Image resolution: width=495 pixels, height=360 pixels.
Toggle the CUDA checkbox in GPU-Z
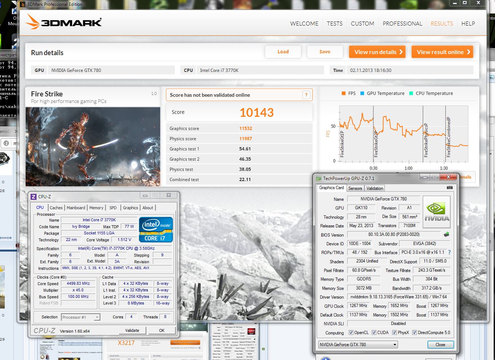[x=374, y=333]
